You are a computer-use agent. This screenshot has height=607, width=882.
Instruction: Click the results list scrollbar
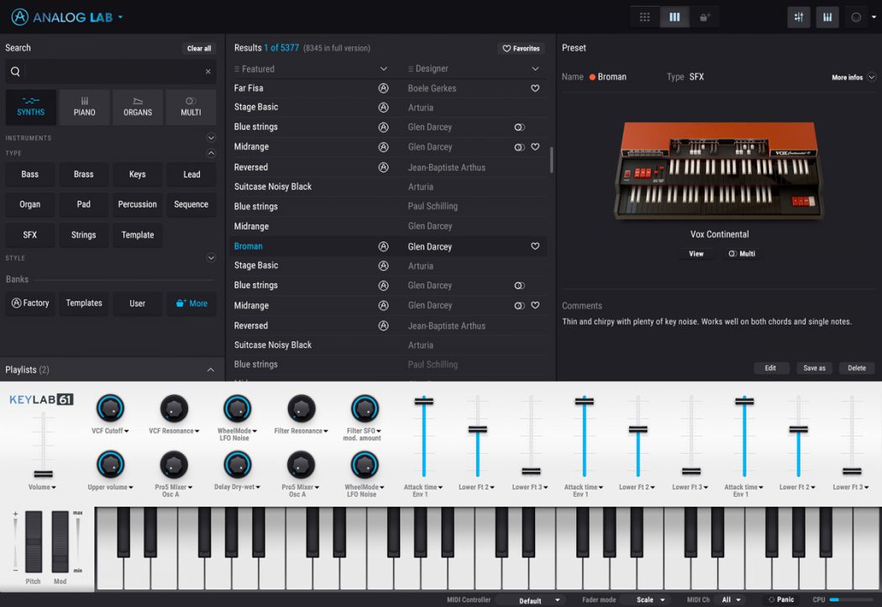(551, 160)
